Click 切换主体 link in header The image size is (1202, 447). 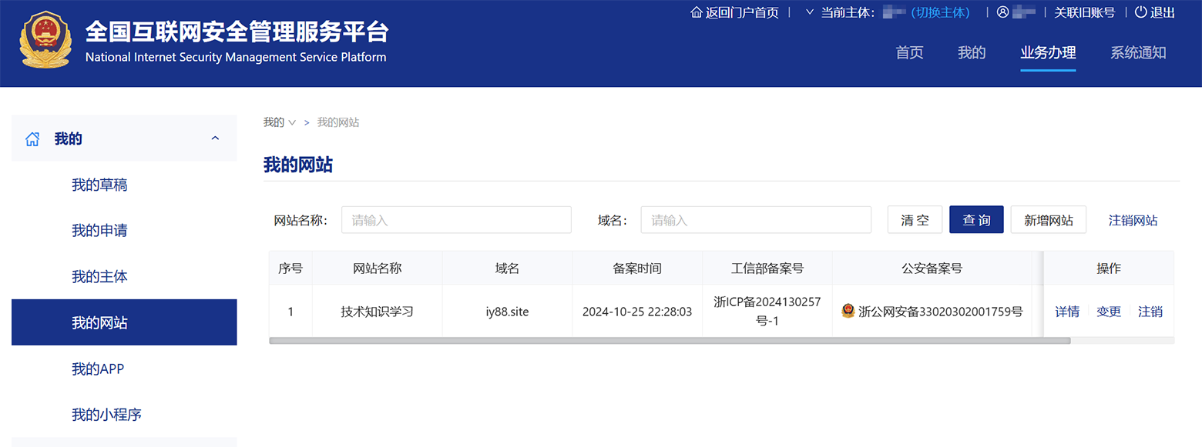(940, 12)
